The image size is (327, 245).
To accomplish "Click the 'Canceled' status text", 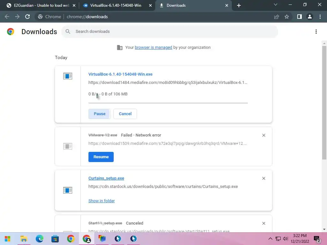I will pos(134,223).
